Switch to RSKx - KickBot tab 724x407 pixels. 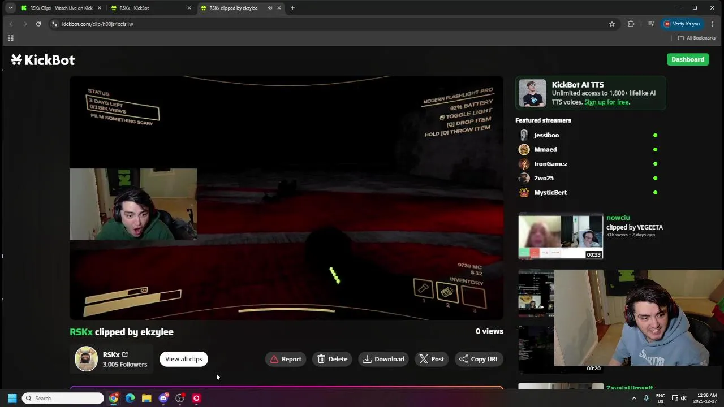150,8
